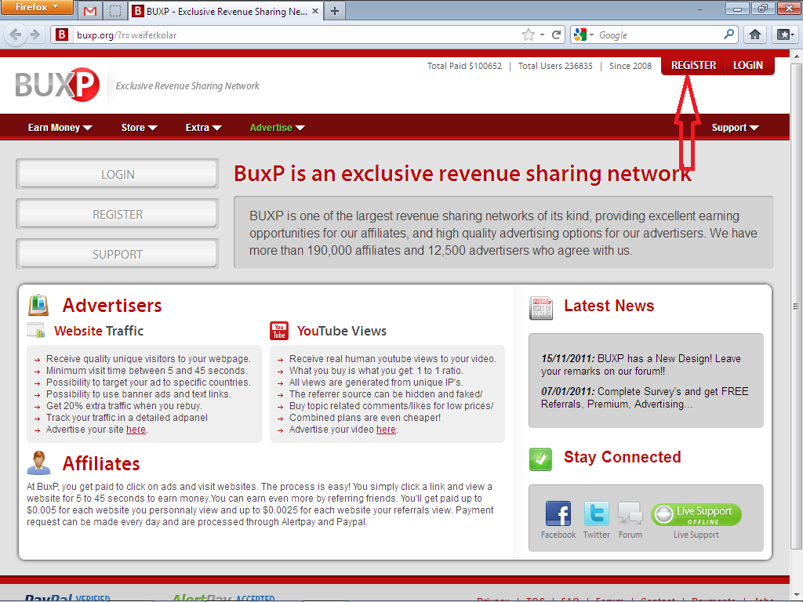
Task: Expand the Support menu in navigation bar
Action: click(735, 128)
